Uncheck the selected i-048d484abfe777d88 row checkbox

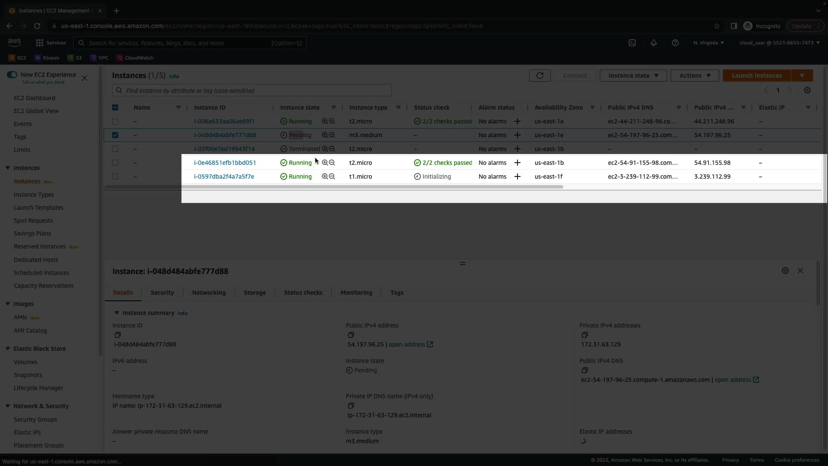click(x=115, y=135)
